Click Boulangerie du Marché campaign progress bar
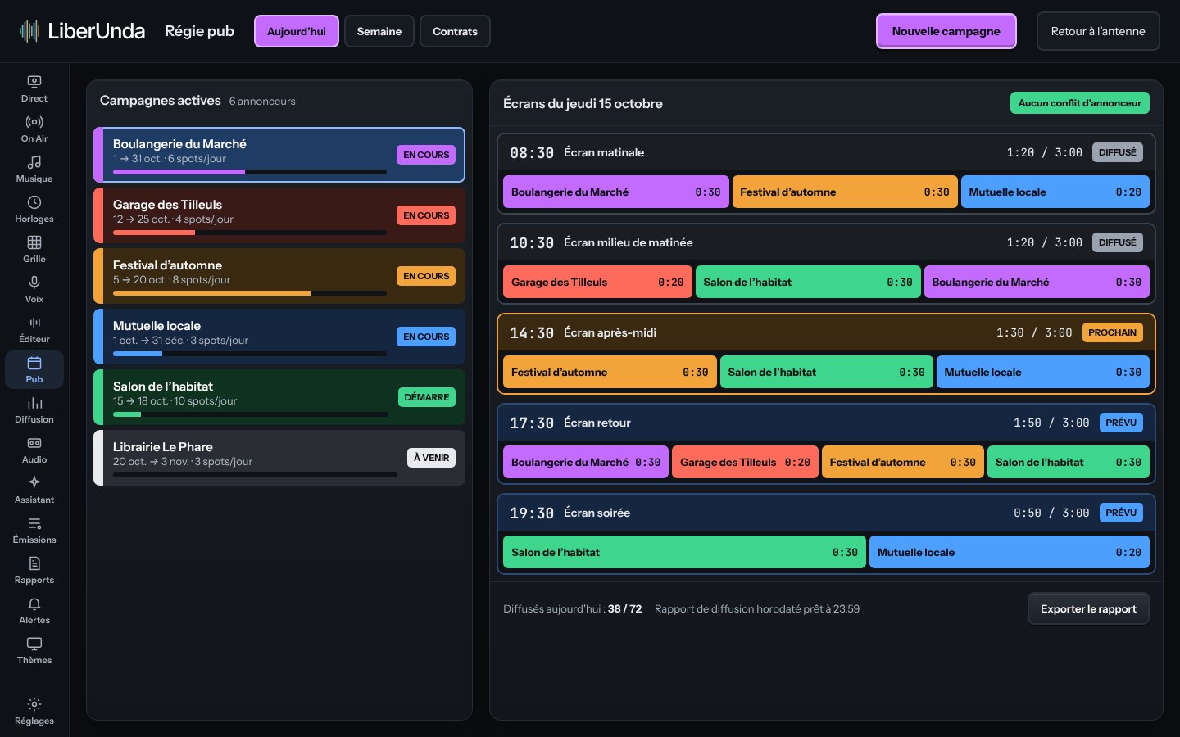Viewport: 1180px width, 737px height. [250, 172]
